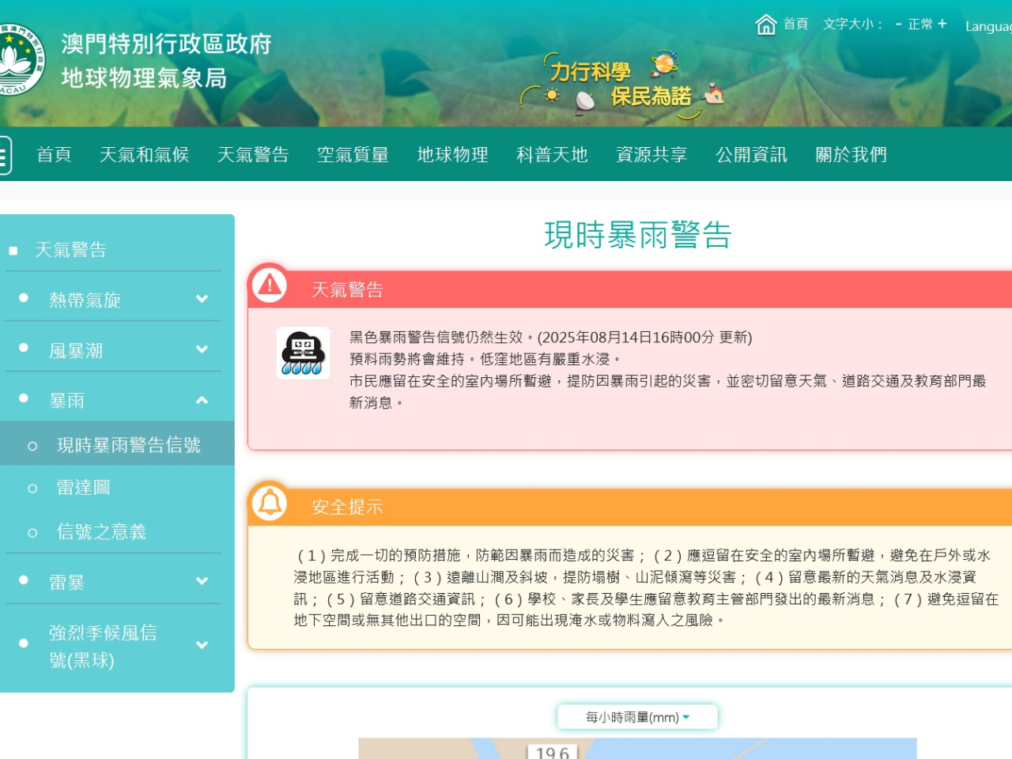Select 風暴潮 in sidebar
Viewport: 1012px width, 759px height.
(x=76, y=351)
